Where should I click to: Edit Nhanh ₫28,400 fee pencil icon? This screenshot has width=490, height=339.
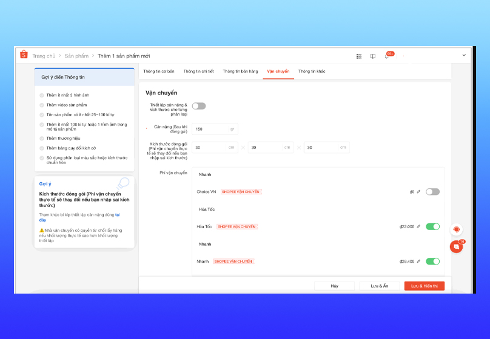(418, 262)
